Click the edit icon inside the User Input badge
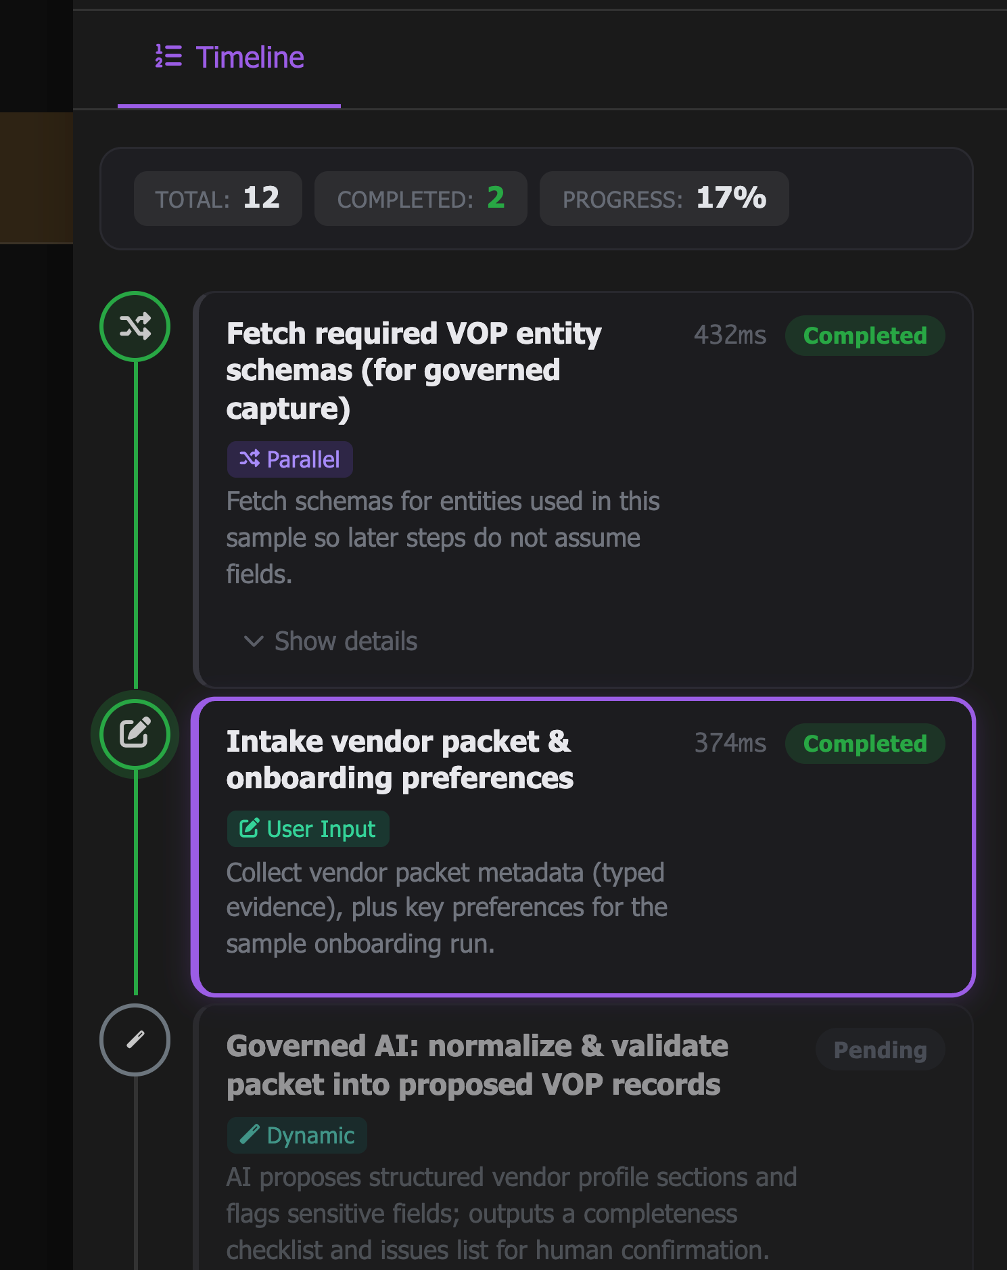The height and width of the screenshot is (1270, 1007). (248, 828)
